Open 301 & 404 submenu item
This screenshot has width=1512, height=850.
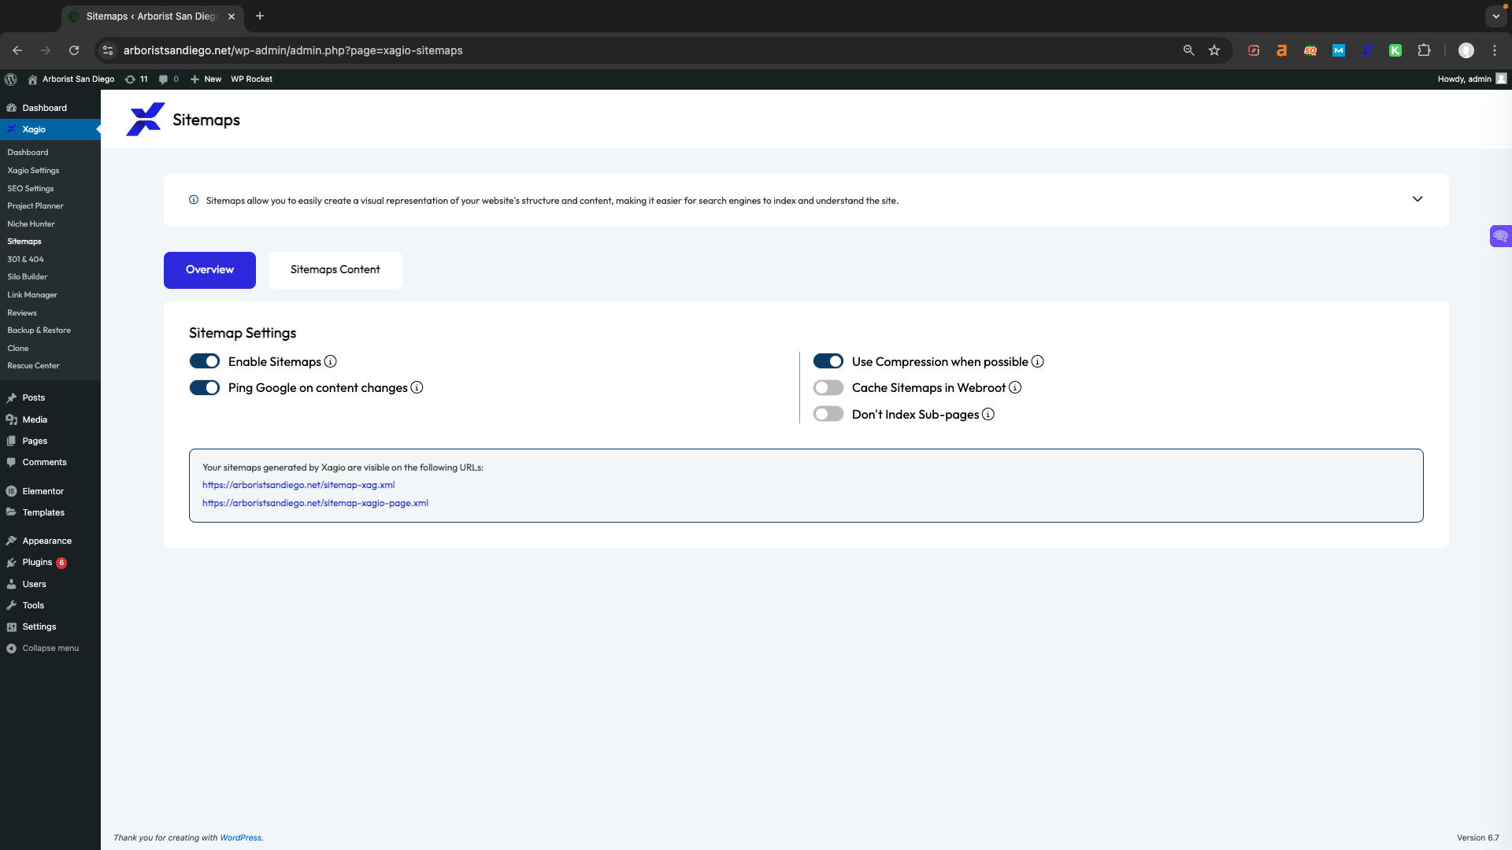[x=26, y=260]
